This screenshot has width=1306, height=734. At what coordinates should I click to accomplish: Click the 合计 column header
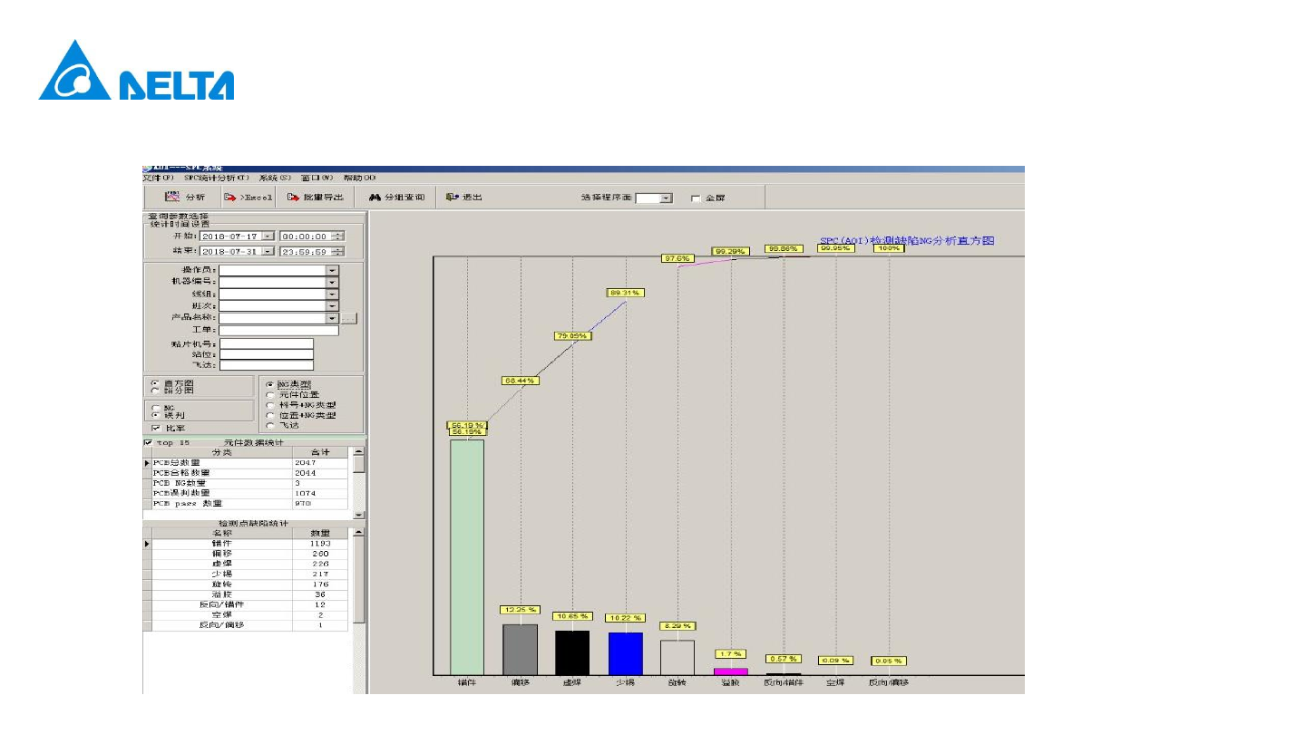pos(320,452)
